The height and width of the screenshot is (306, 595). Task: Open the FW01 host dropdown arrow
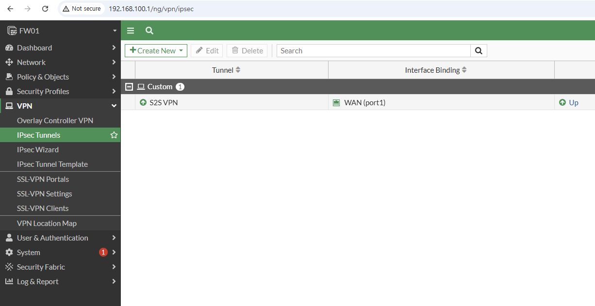(115, 31)
